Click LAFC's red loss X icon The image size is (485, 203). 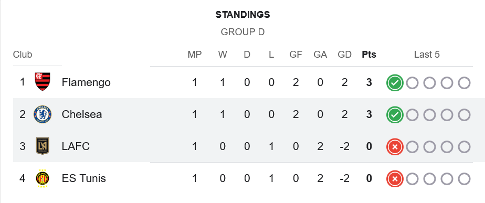coord(395,147)
